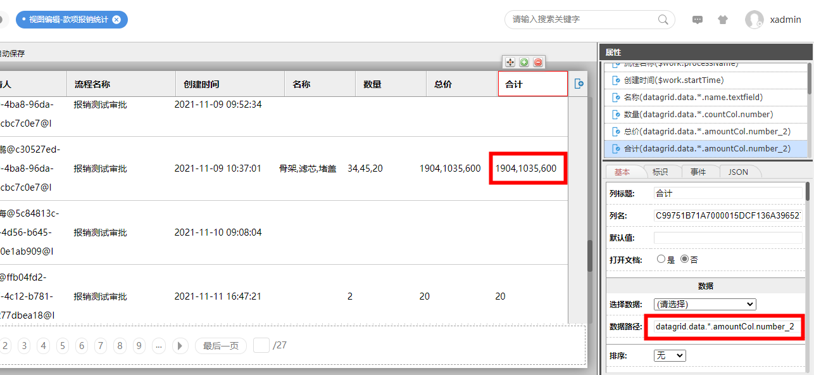Screen dimensions: 814x375
Task: Click the xadmin user avatar
Action: click(x=755, y=20)
